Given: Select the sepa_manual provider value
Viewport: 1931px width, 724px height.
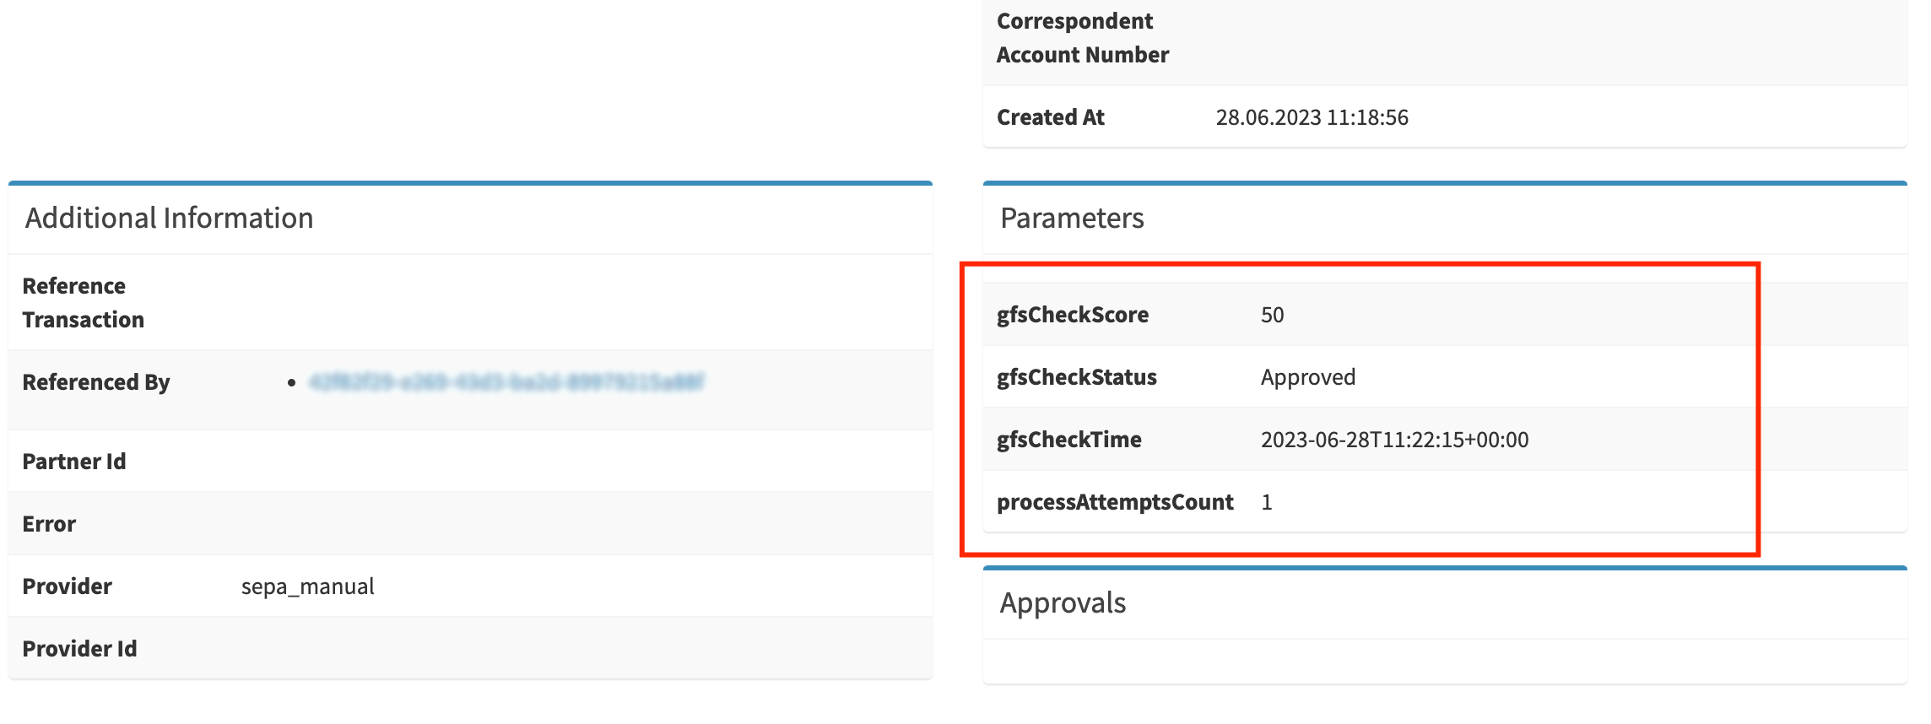Looking at the screenshot, I should click(x=307, y=586).
